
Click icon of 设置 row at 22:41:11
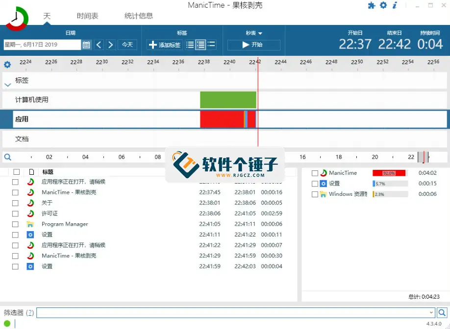tap(30, 235)
